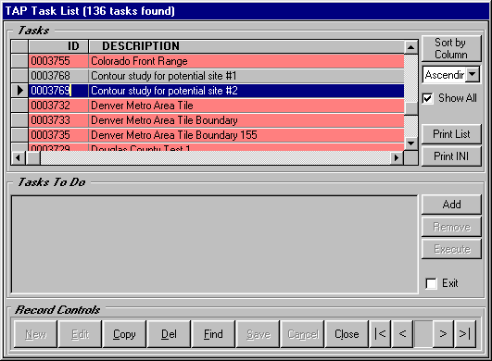Click ID cell 0003733
The image size is (492, 361).
[58, 120]
